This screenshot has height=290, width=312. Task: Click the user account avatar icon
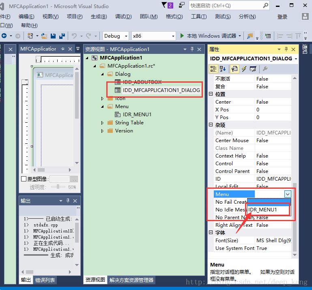[305, 16]
